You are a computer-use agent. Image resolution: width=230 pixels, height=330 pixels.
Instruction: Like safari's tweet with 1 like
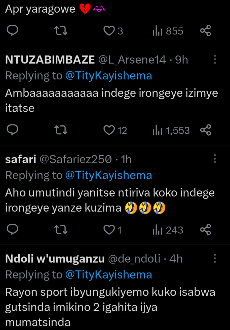coord(109,230)
